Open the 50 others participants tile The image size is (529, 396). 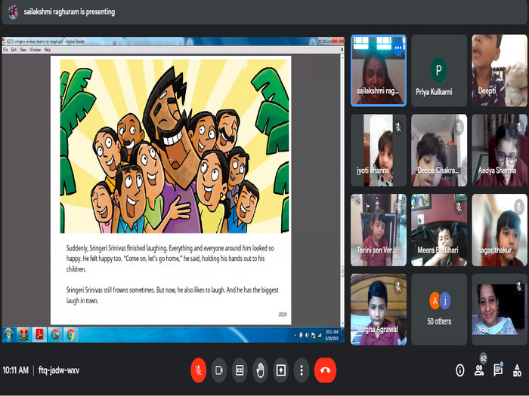tap(439, 309)
